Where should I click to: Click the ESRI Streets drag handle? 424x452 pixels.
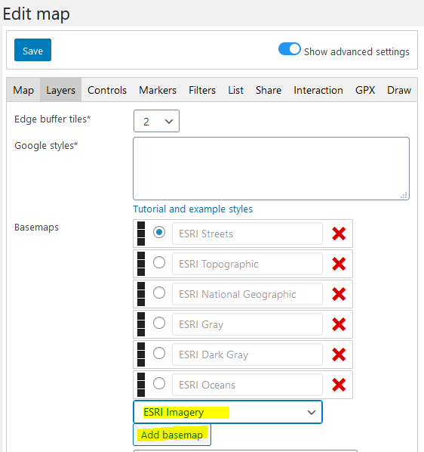coord(141,234)
